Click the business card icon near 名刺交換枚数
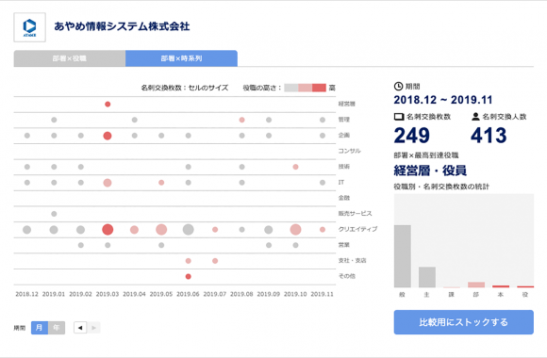The height and width of the screenshot is (358, 547). pyautogui.click(x=399, y=117)
